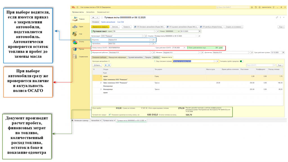Toggle 'Учитывать пробег прицепов' switch
The height and width of the screenshot is (162, 288).
click(x=241, y=61)
